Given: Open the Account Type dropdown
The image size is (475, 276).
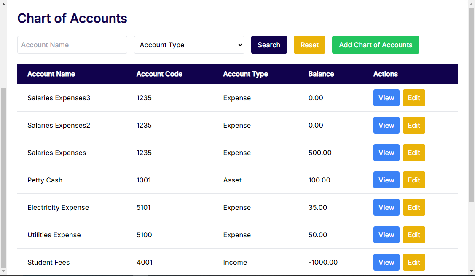Looking at the screenshot, I should point(189,45).
